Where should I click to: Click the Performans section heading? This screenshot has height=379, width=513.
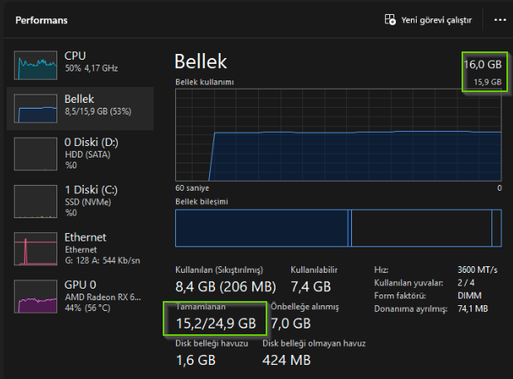42,20
